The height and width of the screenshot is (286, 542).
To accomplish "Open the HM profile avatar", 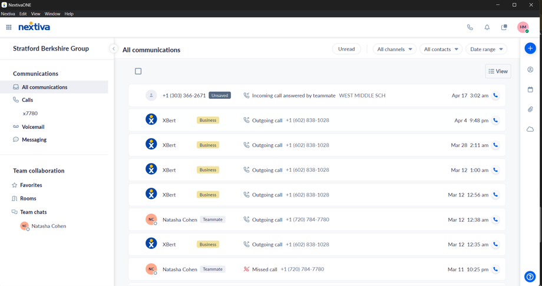I will click(523, 27).
